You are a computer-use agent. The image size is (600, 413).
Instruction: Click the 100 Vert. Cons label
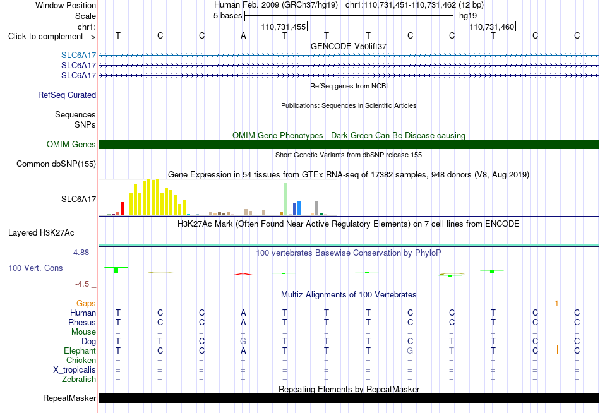35,268
